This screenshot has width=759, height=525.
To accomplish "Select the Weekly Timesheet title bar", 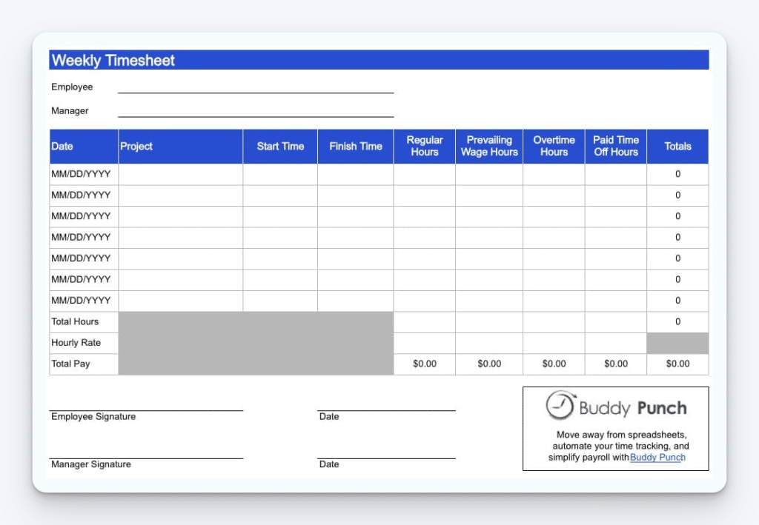I will point(378,60).
